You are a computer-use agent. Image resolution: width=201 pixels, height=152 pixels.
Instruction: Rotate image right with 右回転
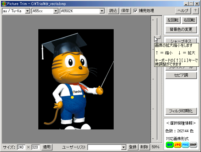189,20
